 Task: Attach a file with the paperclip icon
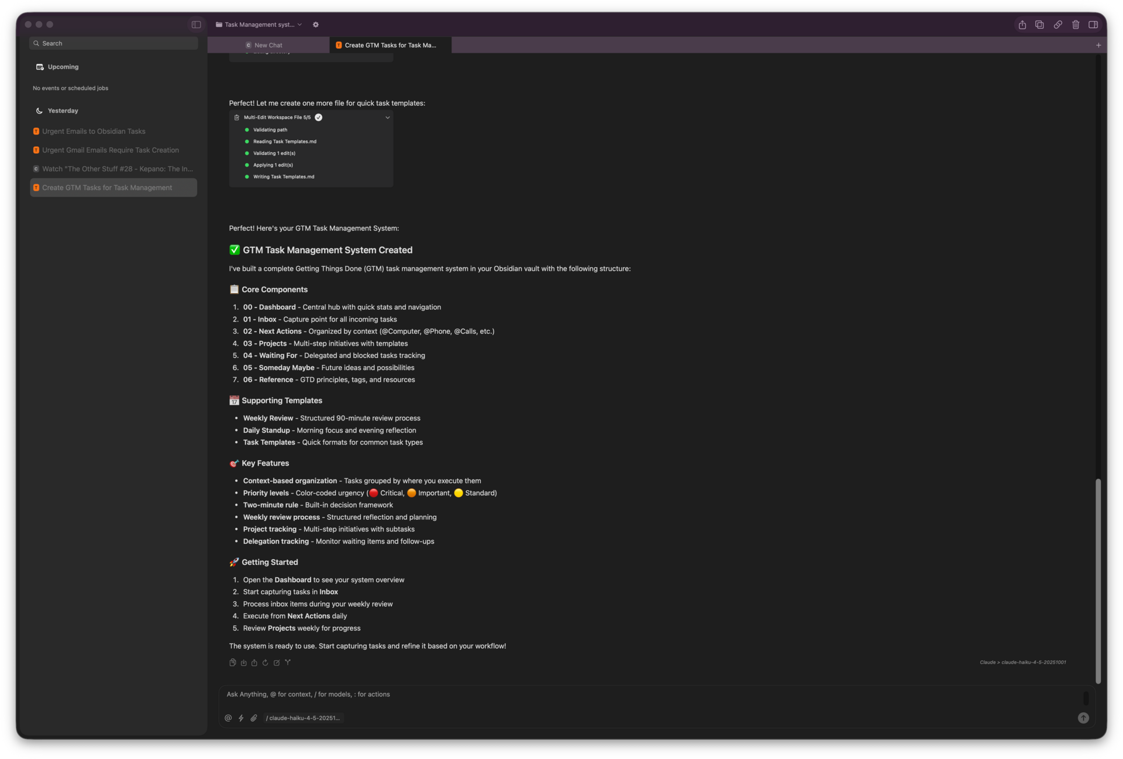[x=254, y=718]
